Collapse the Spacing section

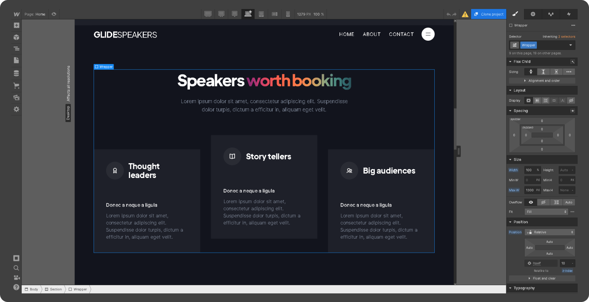point(511,111)
